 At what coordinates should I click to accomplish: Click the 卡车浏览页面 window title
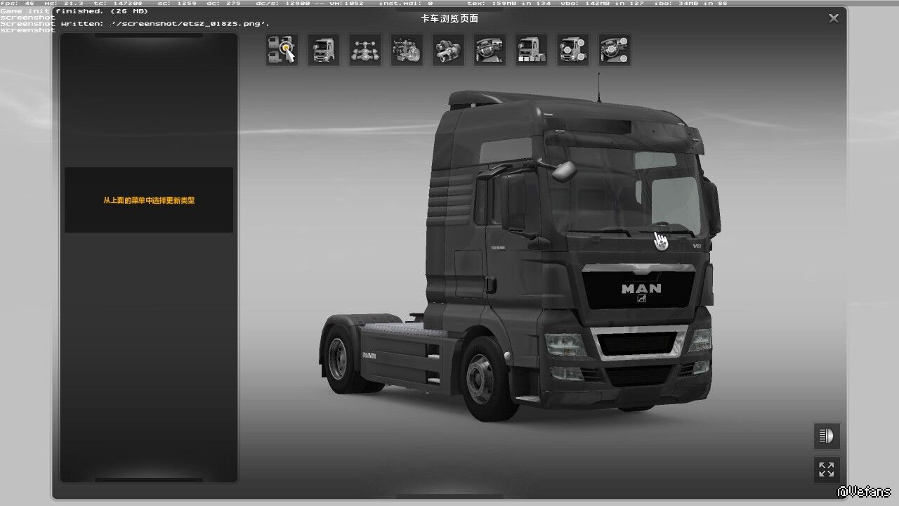click(x=449, y=18)
